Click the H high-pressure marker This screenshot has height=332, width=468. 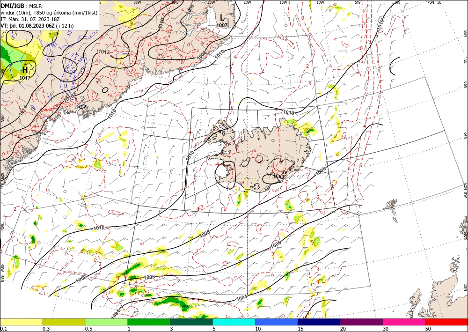[25, 70]
